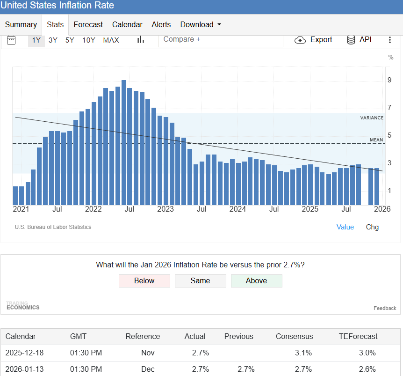Open the three-dot chart options menu
The image size is (403, 376).
[389, 40]
